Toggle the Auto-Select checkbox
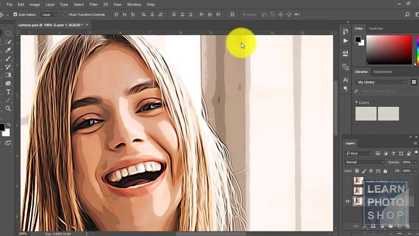The height and width of the screenshot is (236, 419). (15, 14)
